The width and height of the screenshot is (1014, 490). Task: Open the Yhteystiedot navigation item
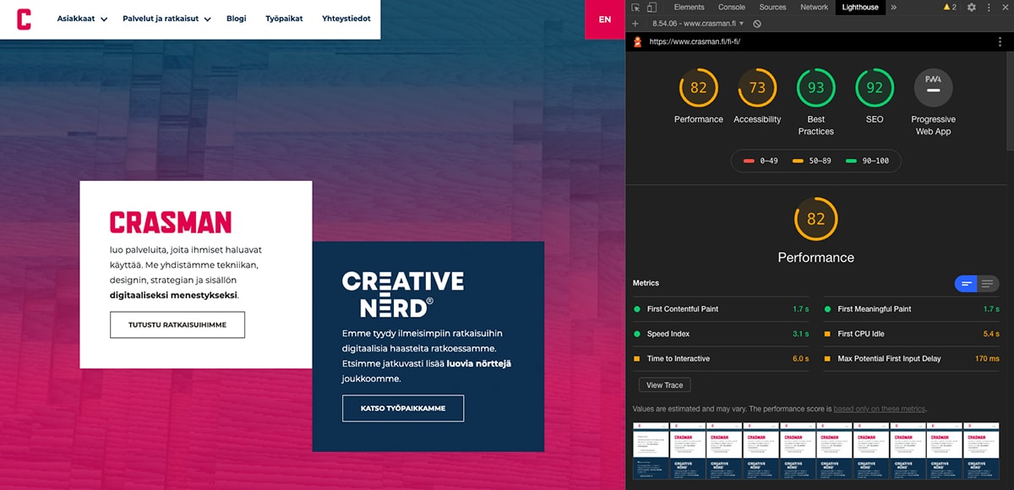click(x=346, y=19)
